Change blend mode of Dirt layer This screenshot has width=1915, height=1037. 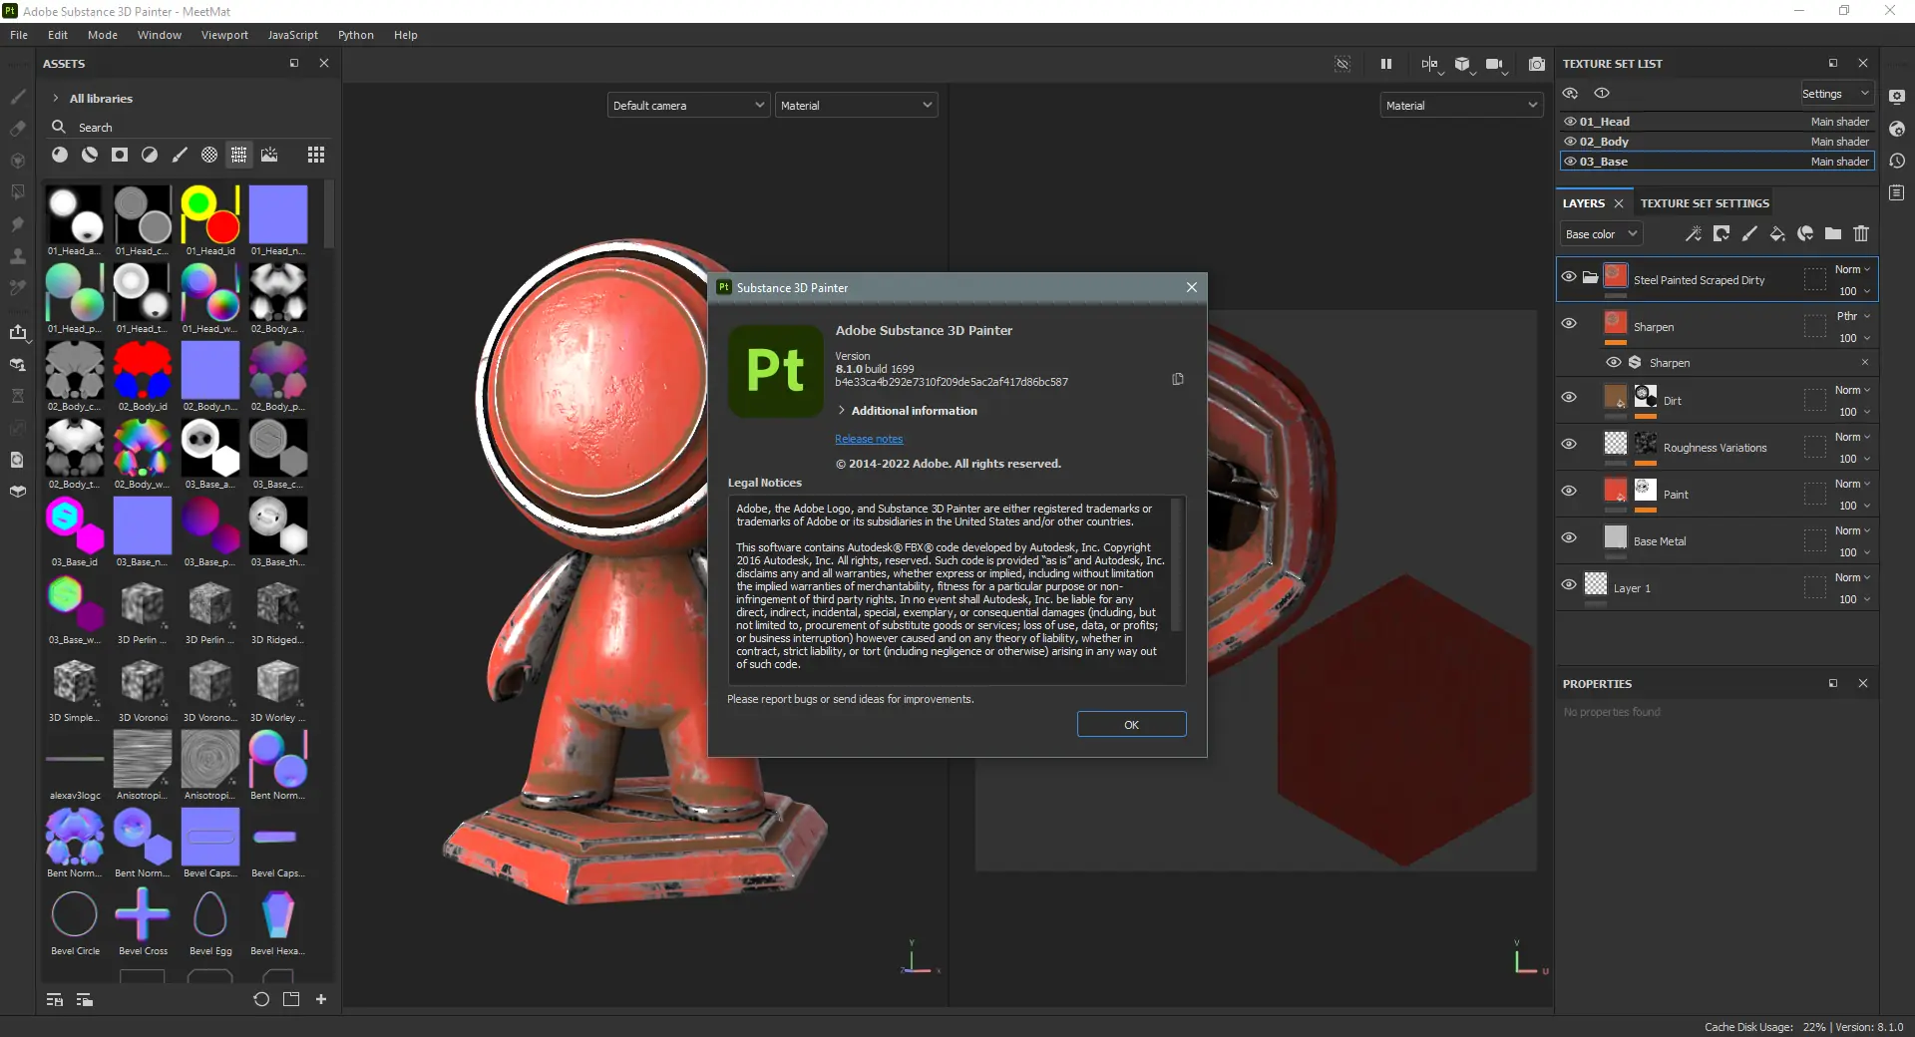tap(1853, 390)
